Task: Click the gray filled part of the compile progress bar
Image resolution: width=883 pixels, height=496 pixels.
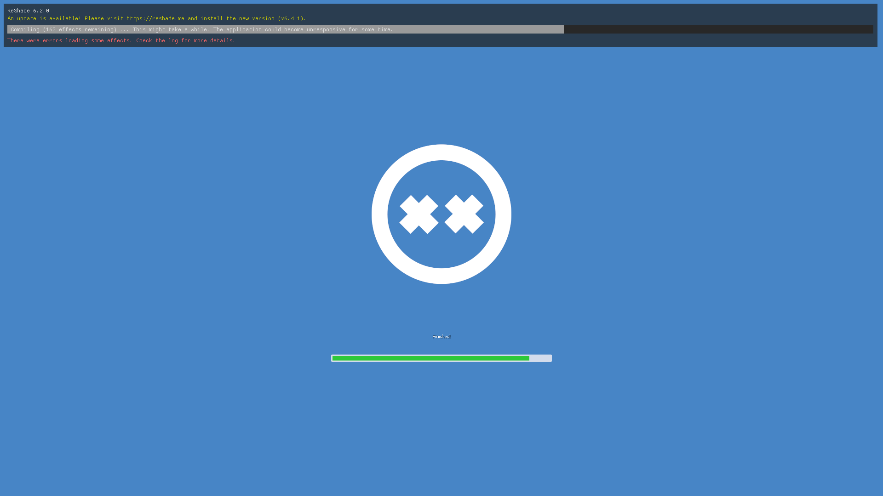Action: pyautogui.click(x=478, y=29)
